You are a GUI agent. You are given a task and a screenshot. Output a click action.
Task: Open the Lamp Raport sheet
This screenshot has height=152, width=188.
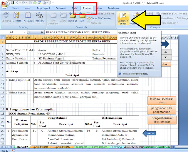(99, 147)
